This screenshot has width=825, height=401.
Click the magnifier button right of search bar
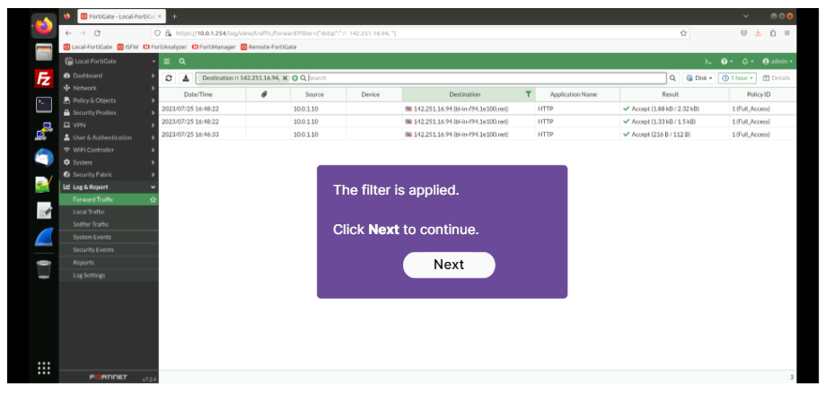[x=672, y=78]
